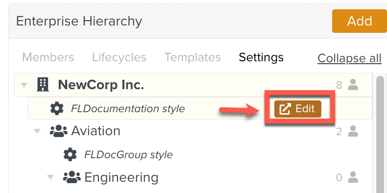Click the member icon on Engineering row
387x193 pixels.
click(353, 177)
